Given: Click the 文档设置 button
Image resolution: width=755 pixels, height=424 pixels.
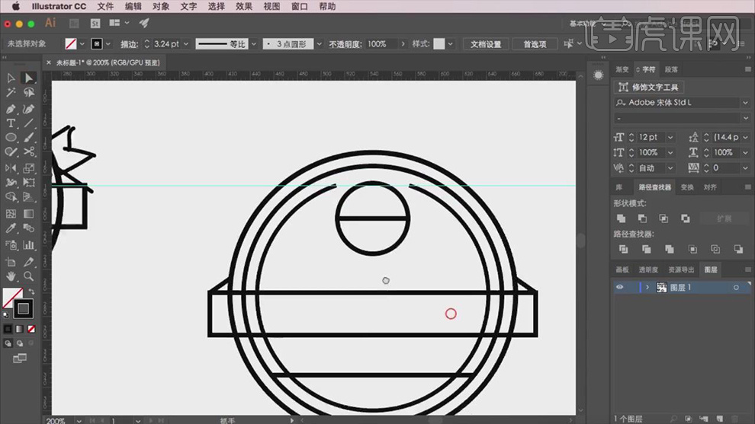Looking at the screenshot, I should click(x=486, y=43).
